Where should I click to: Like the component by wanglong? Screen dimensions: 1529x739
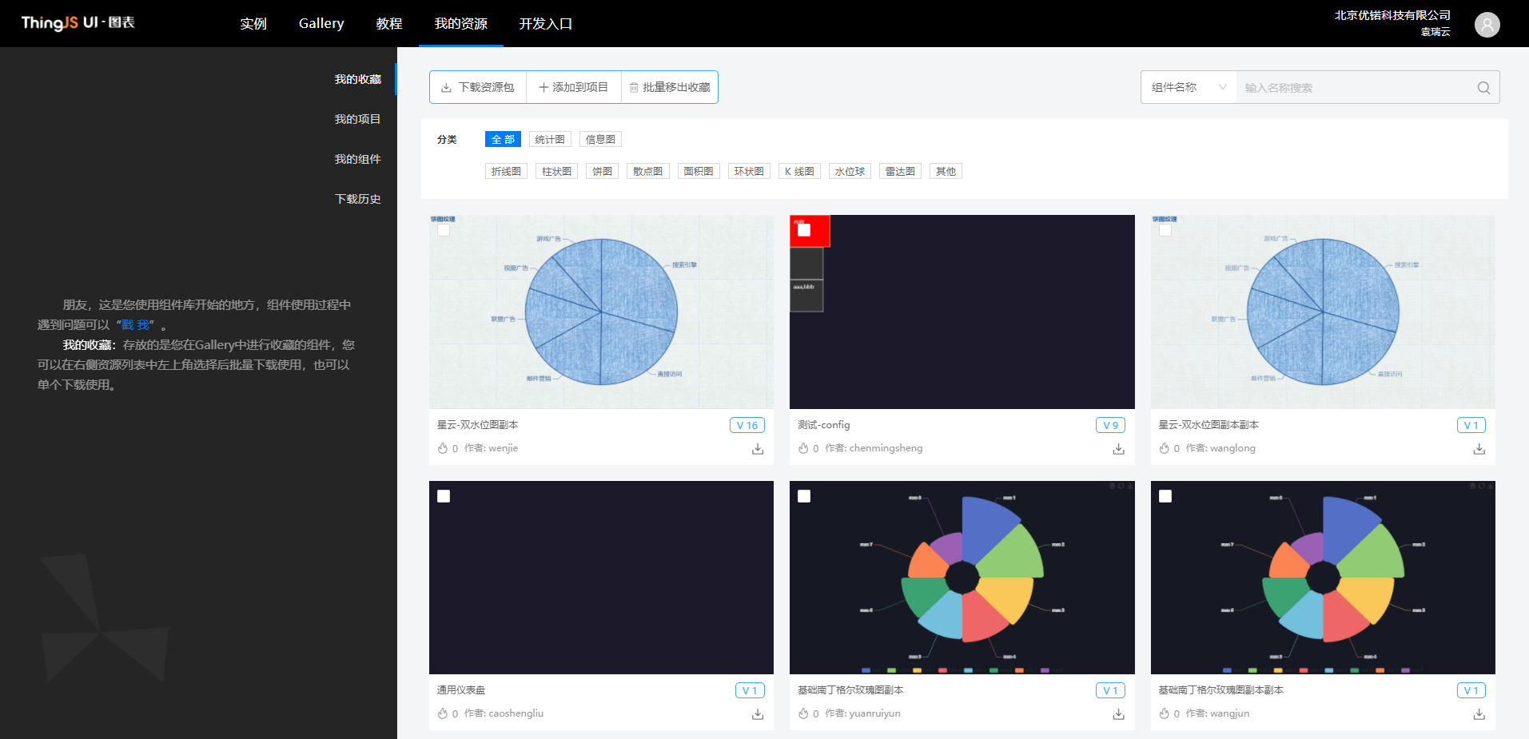coord(1165,448)
